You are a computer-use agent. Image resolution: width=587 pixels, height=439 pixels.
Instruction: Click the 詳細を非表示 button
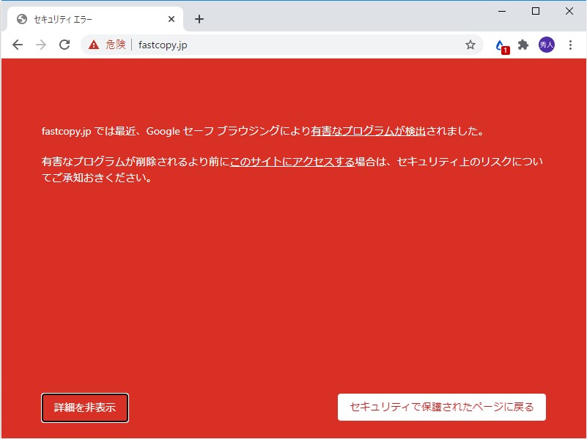click(x=85, y=408)
